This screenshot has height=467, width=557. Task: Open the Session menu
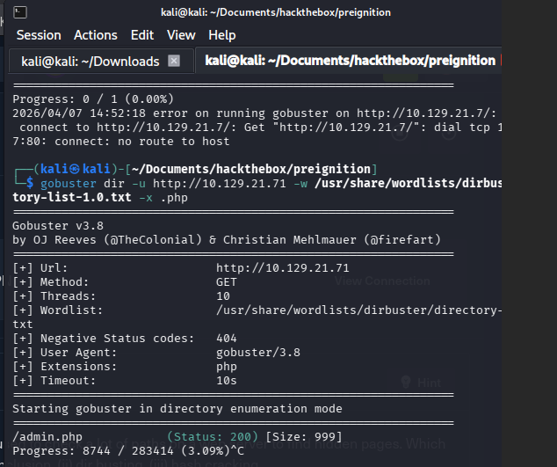coord(39,35)
